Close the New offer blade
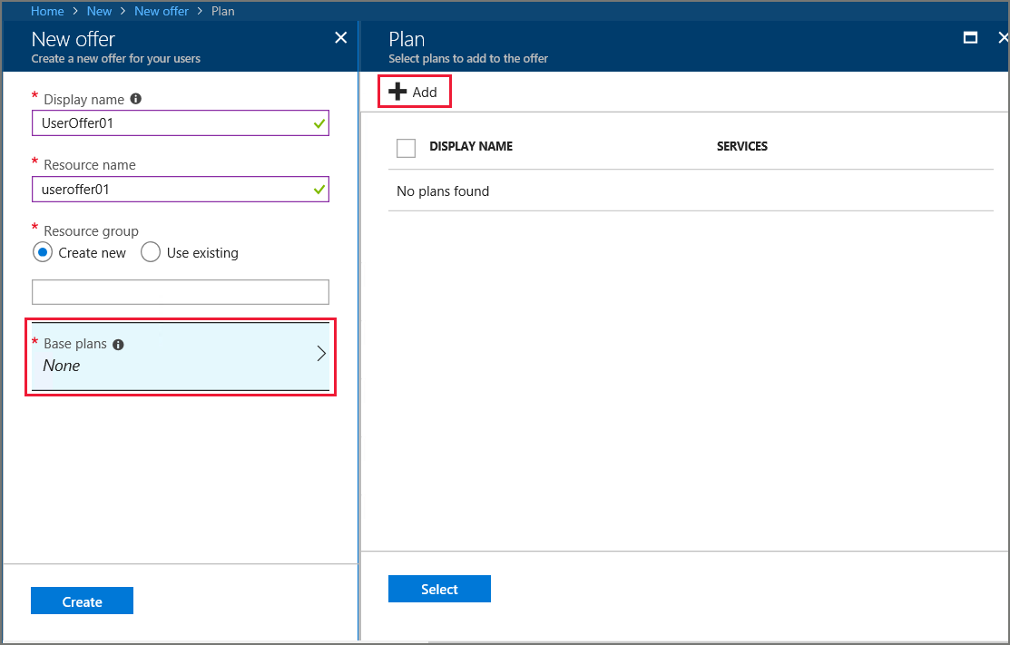1010x645 pixels. tap(340, 37)
